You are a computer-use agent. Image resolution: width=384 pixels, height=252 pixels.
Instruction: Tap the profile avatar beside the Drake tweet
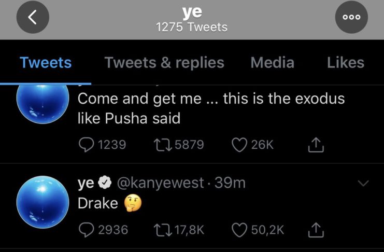tap(43, 201)
